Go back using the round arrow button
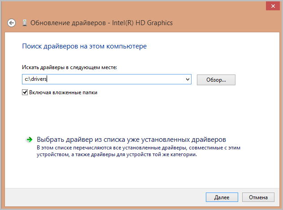Screen dimensions: 283x210 (x=11, y=23)
